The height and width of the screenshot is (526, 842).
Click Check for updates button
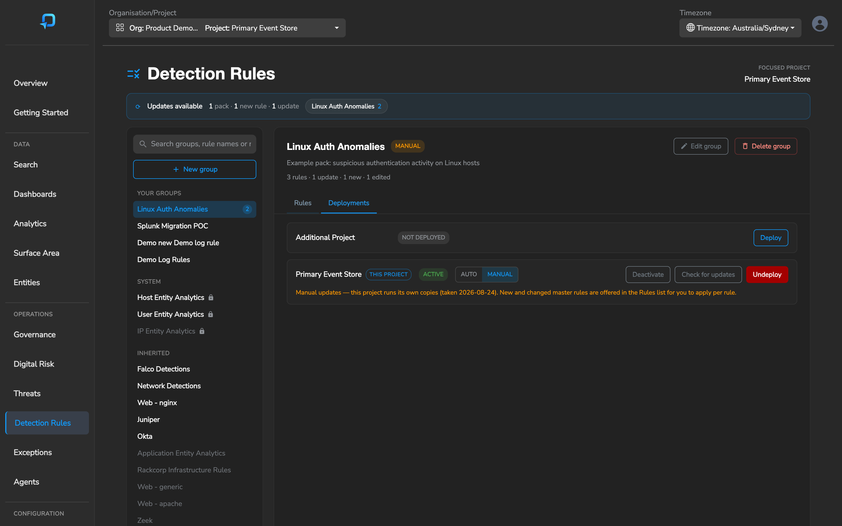click(x=708, y=275)
